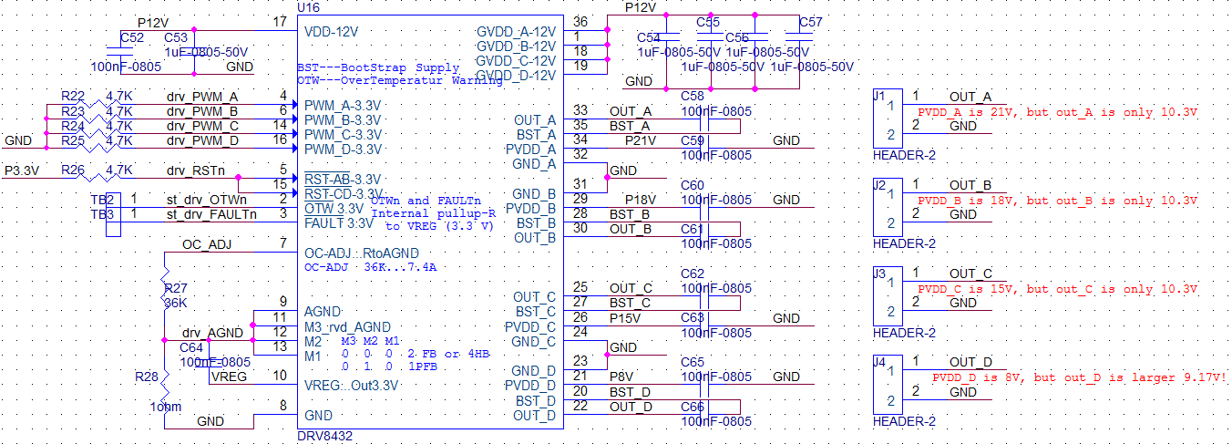Click capacitor designator C52
This screenshot has width=1232, height=444.
[132, 38]
